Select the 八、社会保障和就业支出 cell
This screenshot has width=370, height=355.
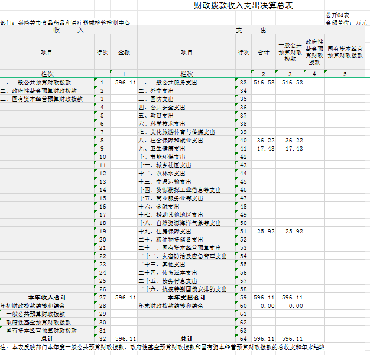pos(171,141)
